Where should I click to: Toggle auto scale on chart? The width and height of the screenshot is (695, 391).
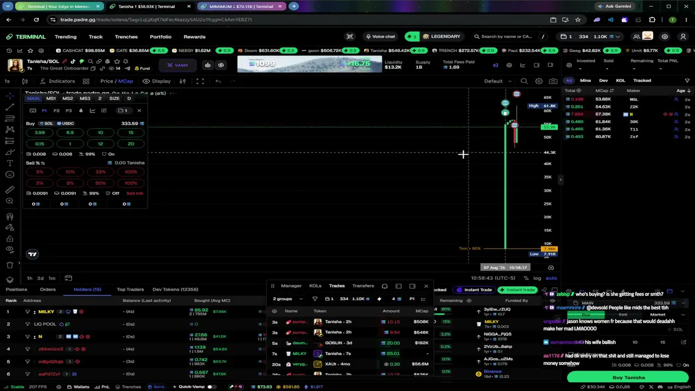(551, 278)
